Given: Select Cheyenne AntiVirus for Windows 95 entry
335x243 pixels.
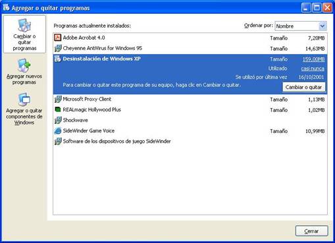Looking at the screenshot, I should click(103, 48).
